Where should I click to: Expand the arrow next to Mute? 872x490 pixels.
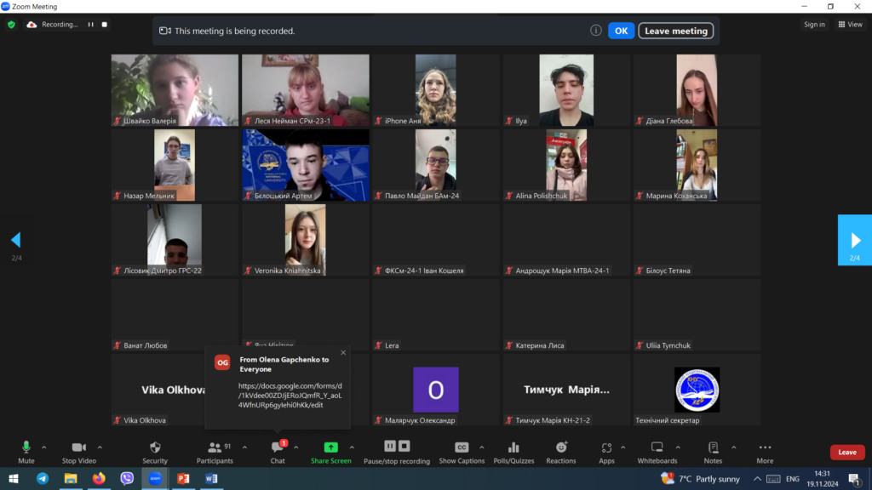pyautogui.click(x=44, y=447)
